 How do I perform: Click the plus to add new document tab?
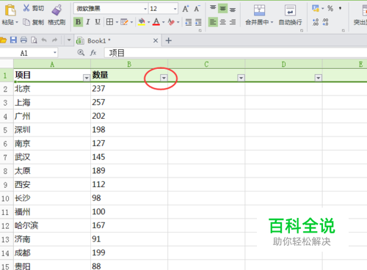tap(169, 40)
